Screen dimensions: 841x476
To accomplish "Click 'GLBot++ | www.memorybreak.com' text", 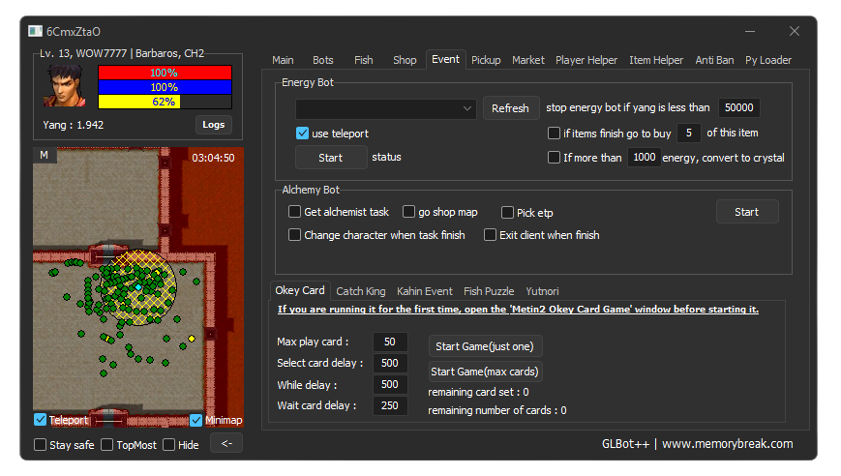I will pyautogui.click(x=697, y=444).
